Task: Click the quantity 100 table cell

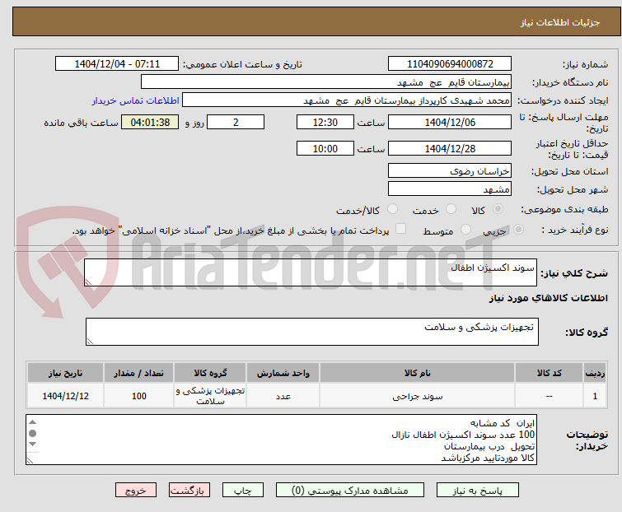Action: click(139, 396)
